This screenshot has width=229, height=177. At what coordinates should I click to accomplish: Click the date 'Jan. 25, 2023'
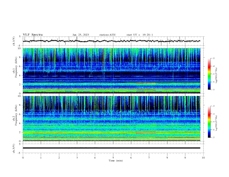(81, 35)
